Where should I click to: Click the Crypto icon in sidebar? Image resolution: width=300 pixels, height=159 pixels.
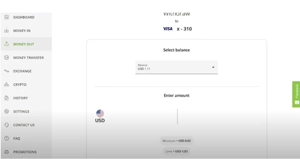[x=6, y=85]
